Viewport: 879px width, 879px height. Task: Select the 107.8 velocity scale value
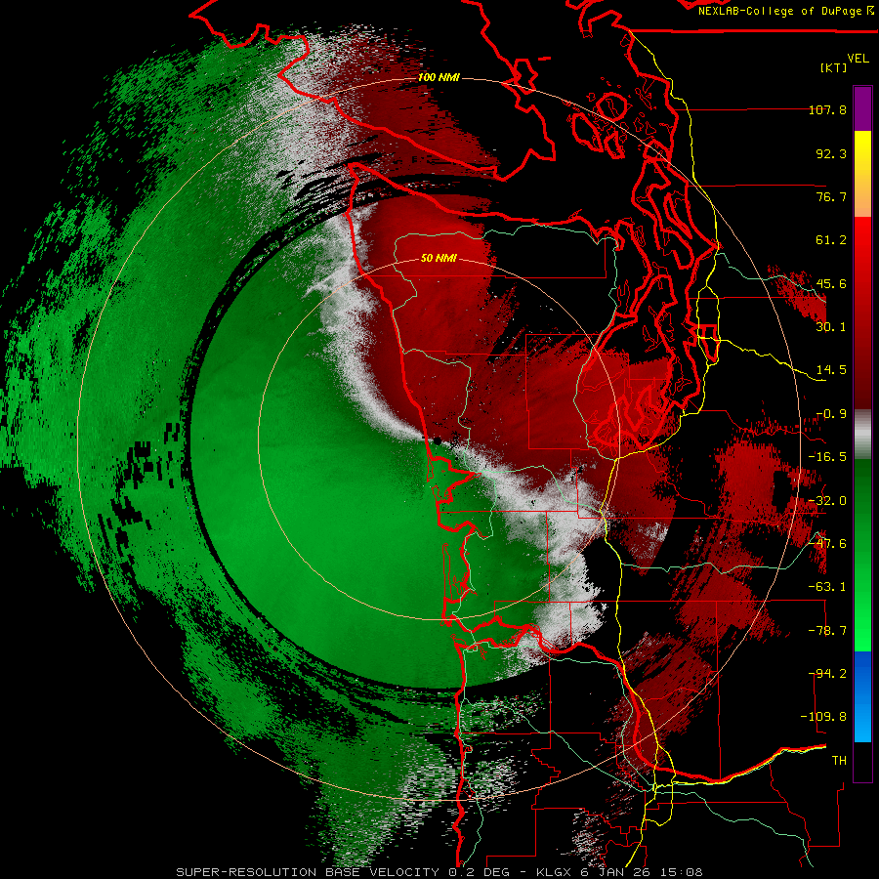coord(827,109)
